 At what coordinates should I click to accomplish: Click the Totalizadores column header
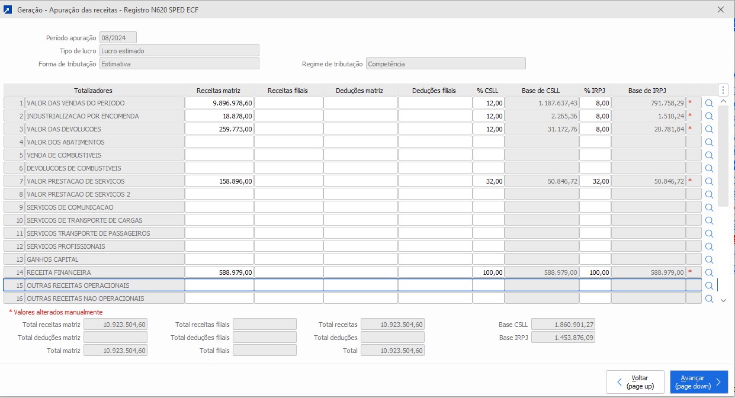tap(93, 91)
